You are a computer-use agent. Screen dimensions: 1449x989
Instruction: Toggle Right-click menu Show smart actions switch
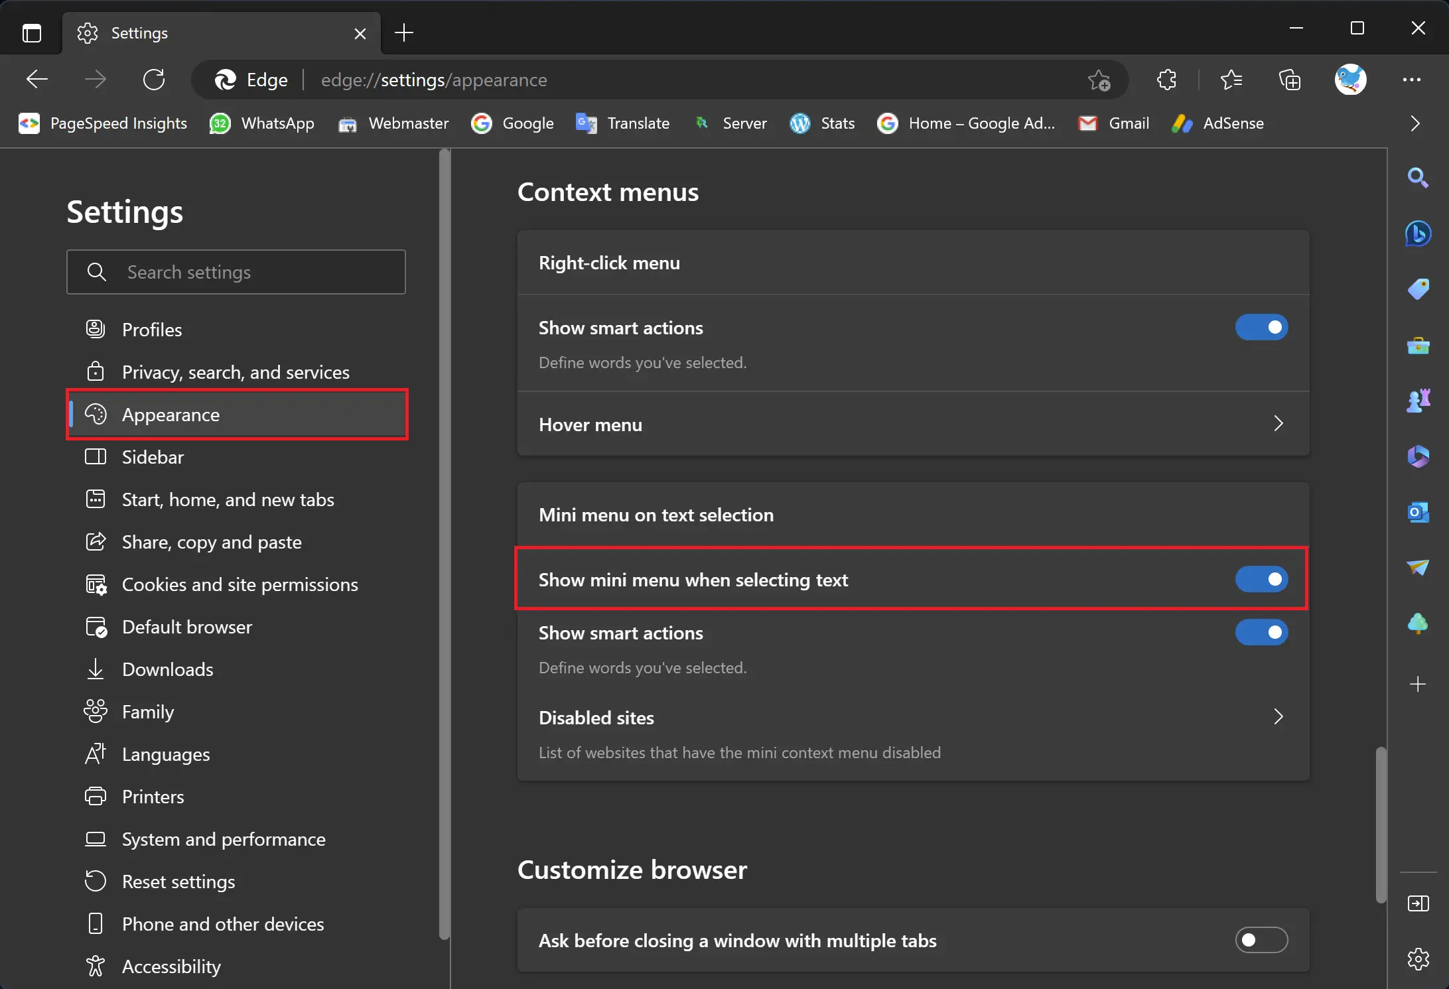[1261, 327]
